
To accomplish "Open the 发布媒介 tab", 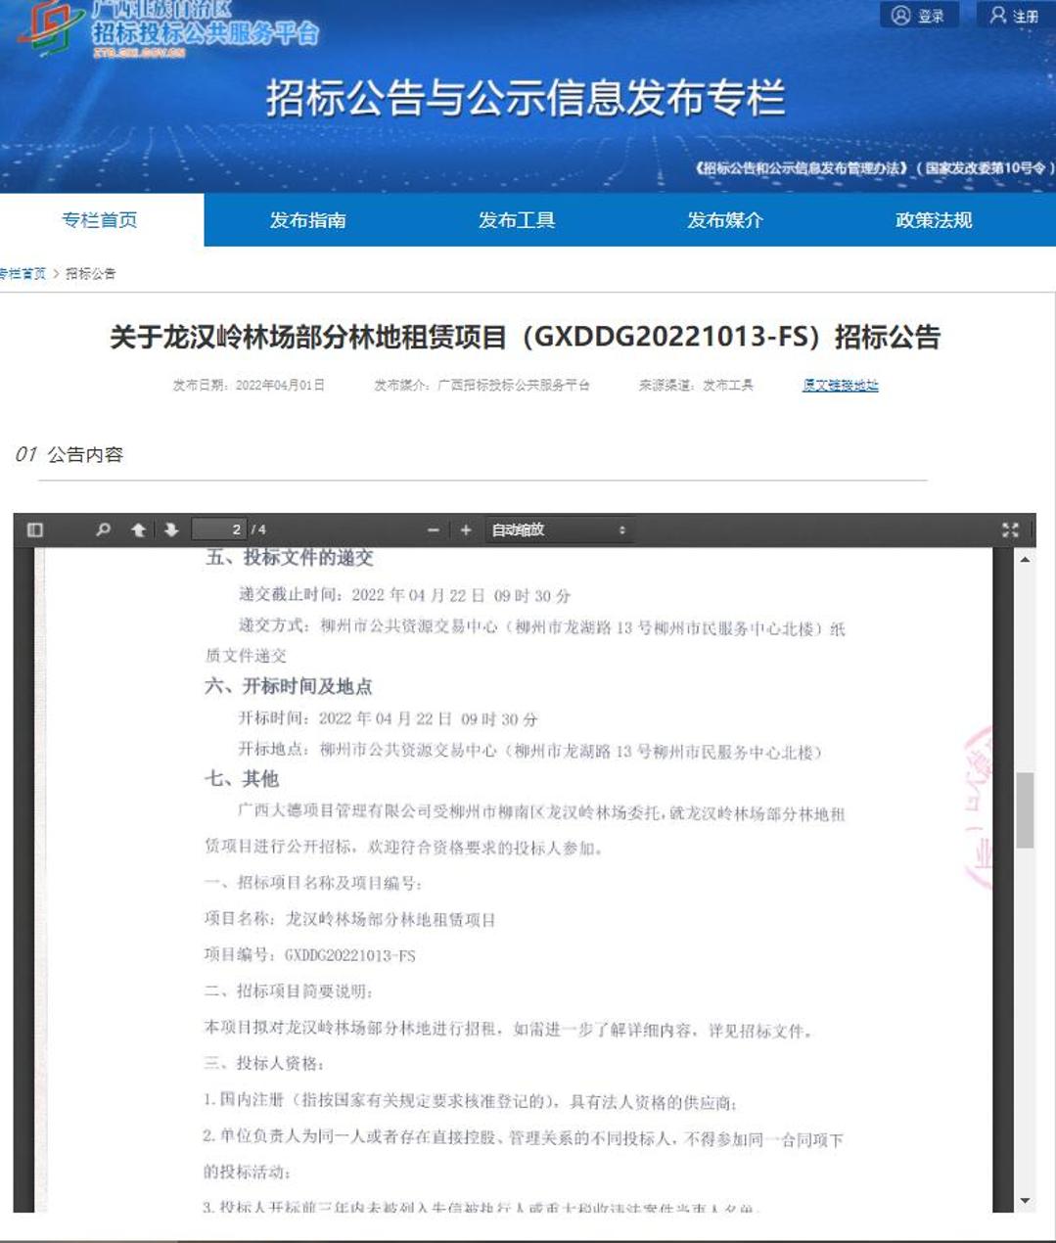I will [725, 220].
